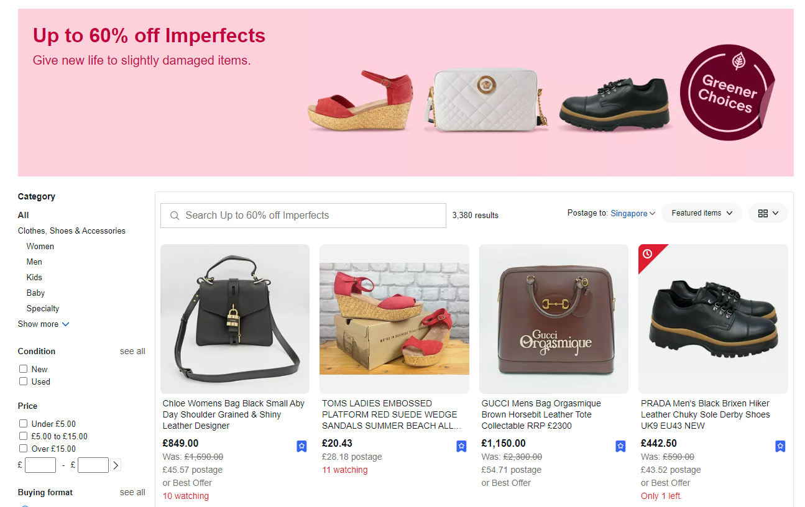
Task: Click see all next to Condition
Action: (x=132, y=351)
